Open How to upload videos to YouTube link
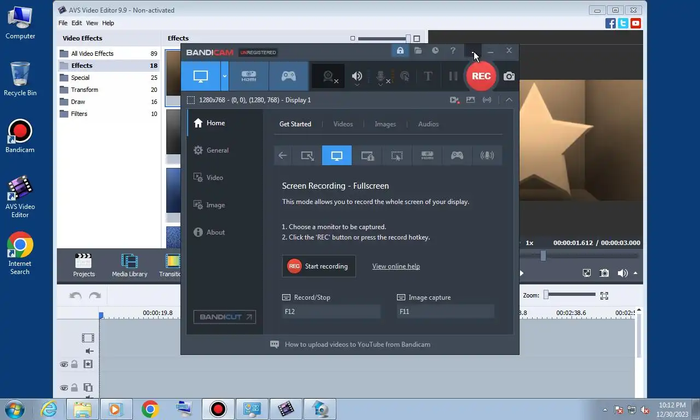 [x=357, y=345]
